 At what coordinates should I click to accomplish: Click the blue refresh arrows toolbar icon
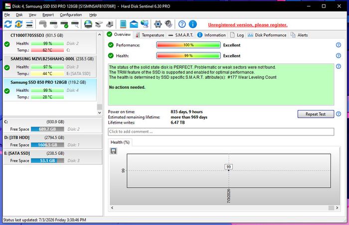click(x=8, y=24)
